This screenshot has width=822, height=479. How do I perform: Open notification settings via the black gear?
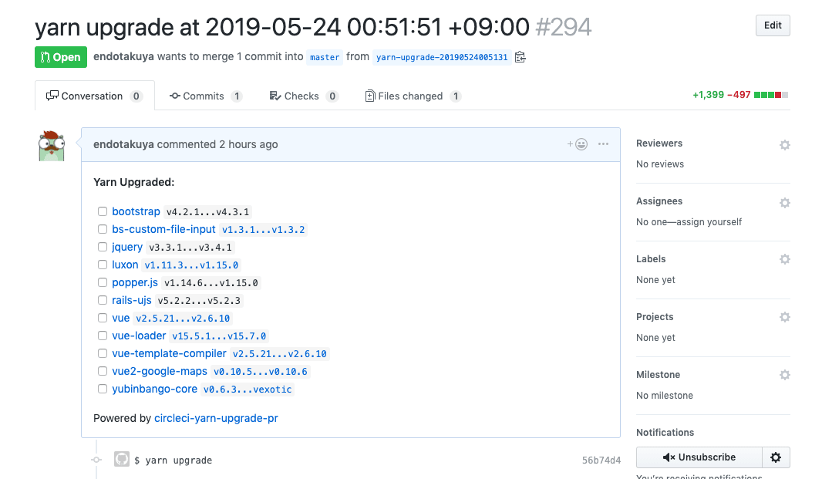[x=775, y=457]
